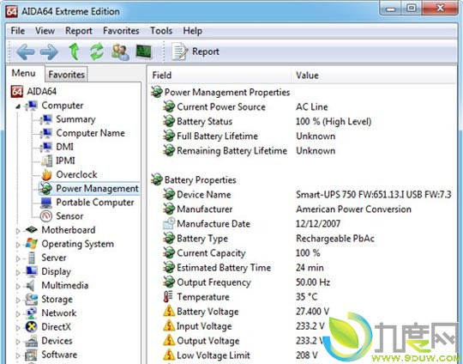
Task: Select the Estimated Battery Time row
Action: click(303, 268)
